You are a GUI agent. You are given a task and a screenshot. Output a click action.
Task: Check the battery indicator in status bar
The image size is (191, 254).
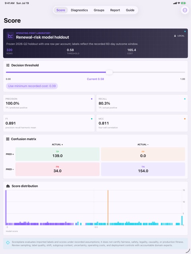coord(183,3)
